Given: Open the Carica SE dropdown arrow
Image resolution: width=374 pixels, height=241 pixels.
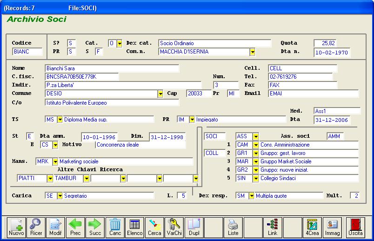Looking at the screenshot, I should (x=60, y=196).
